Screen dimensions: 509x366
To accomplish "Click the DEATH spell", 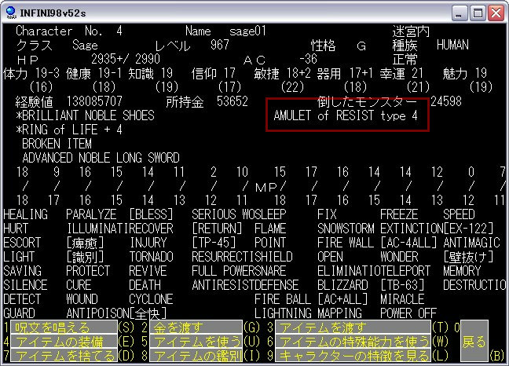I will [145, 285].
